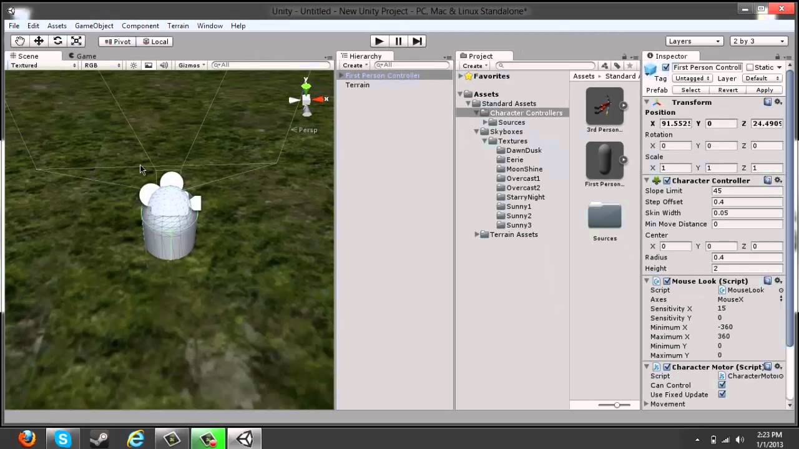Disable Character Controller component checkbox
The width and height of the screenshot is (799, 449).
coord(667,180)
